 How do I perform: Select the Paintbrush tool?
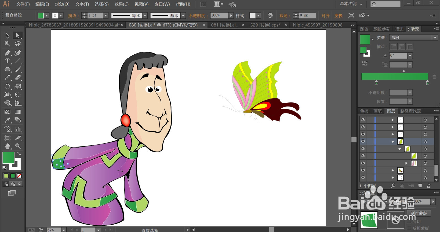click(x=18, y=69)
